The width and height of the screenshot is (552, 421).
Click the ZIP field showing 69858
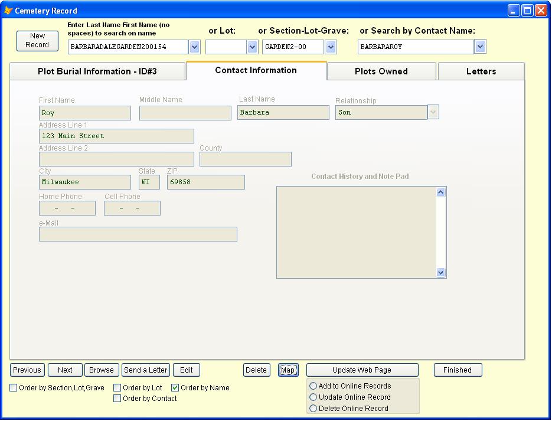coord(206,182)
